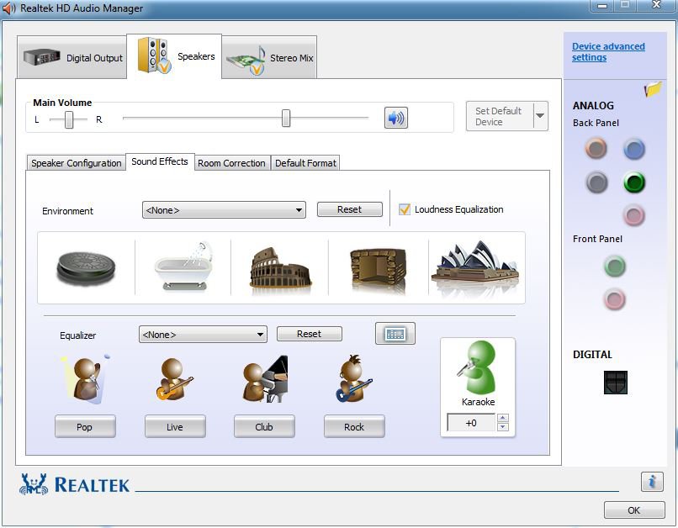Close the Realtek HD Audio Manager window

click(656, 5)
